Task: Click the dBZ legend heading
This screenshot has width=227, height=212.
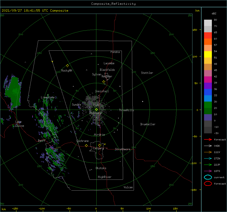Action: coord(214,13)
